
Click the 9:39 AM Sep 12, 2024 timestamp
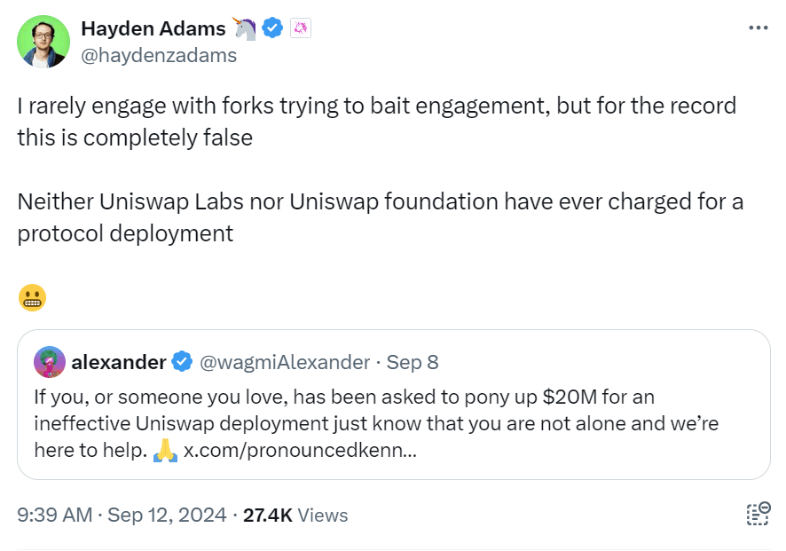pyautogui.click(x=122, y=516)
